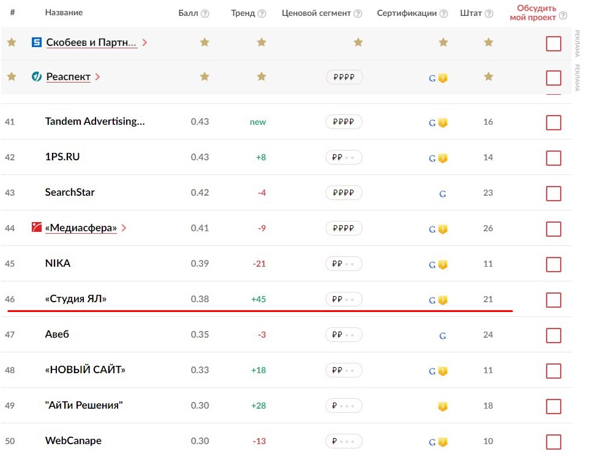Click the -21 trend value for NIKA
The image size is (614, 457).
click(259, 264)
